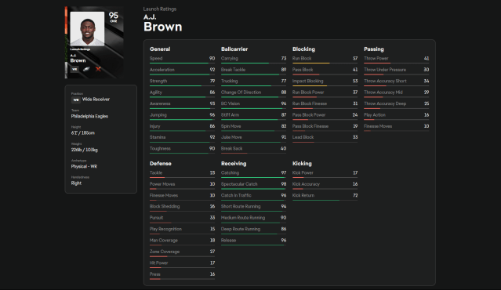Click the Catching stat label
This screenshot has height=290, width=501.
(x=230, y=172)
